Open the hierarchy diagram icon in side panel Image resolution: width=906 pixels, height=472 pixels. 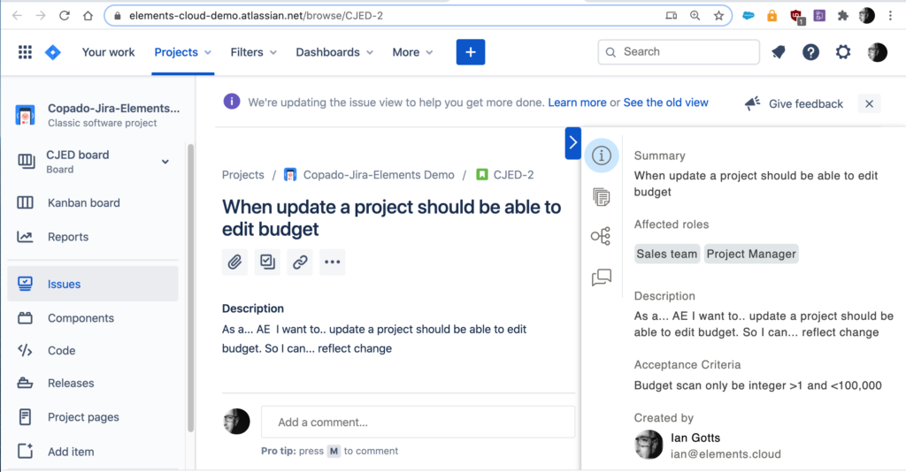pos(601,236)
